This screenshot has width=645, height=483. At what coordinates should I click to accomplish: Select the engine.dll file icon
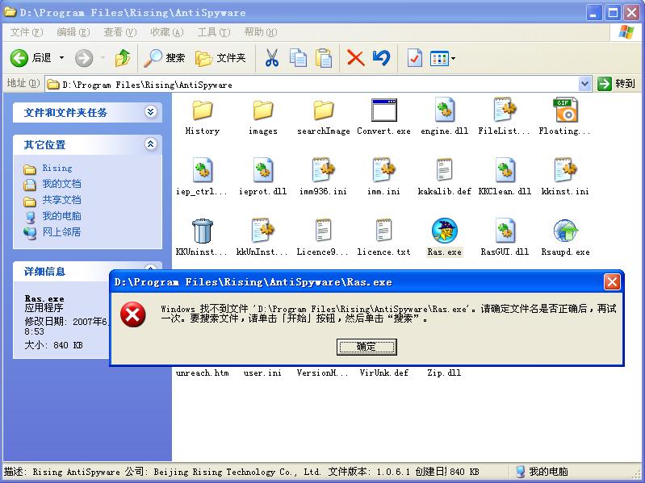coord(445,110)
